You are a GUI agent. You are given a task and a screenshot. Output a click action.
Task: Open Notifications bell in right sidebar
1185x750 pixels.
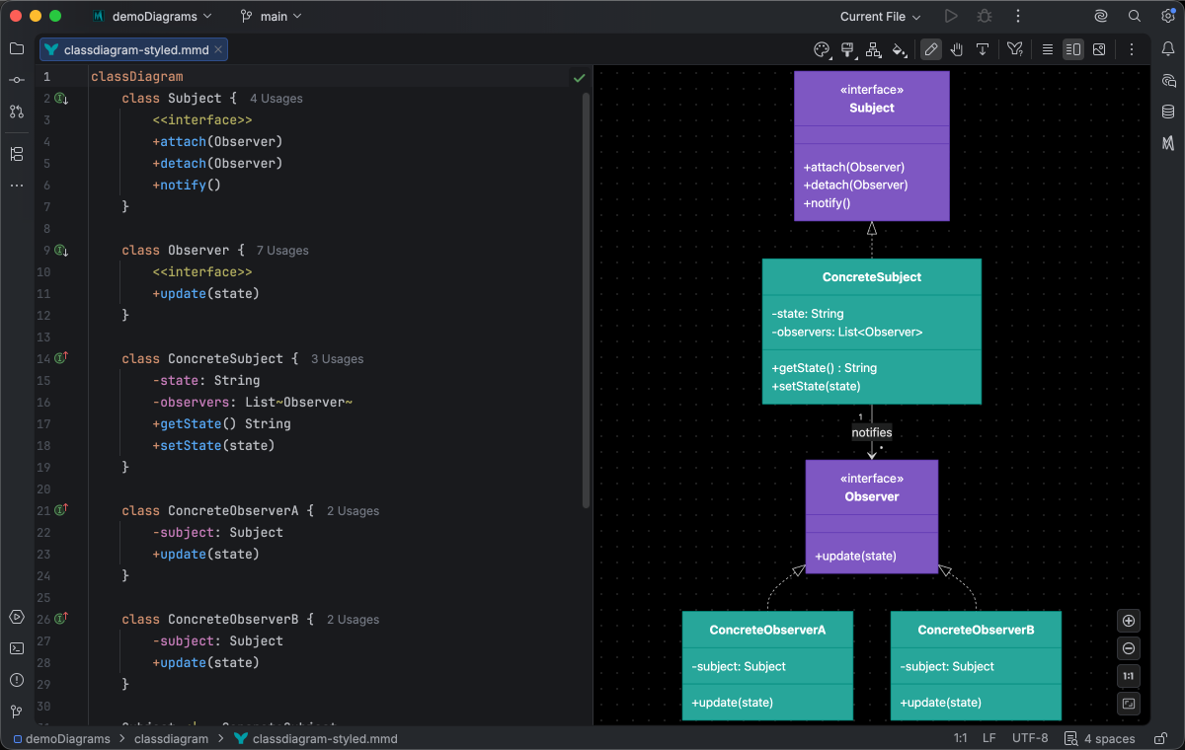pos(1168,48)
